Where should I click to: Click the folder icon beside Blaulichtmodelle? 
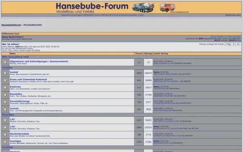5,135
